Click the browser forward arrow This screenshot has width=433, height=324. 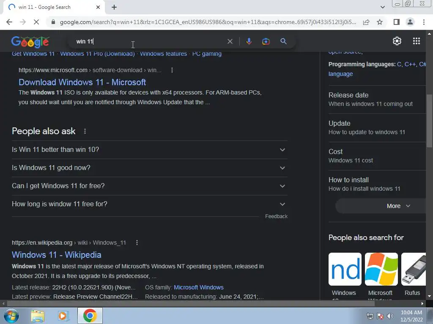click(x=23, y=22)
